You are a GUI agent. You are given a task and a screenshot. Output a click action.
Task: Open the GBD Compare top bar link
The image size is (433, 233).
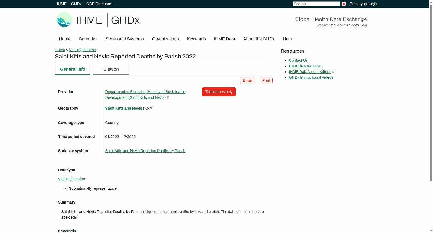[x=99, y=4]
